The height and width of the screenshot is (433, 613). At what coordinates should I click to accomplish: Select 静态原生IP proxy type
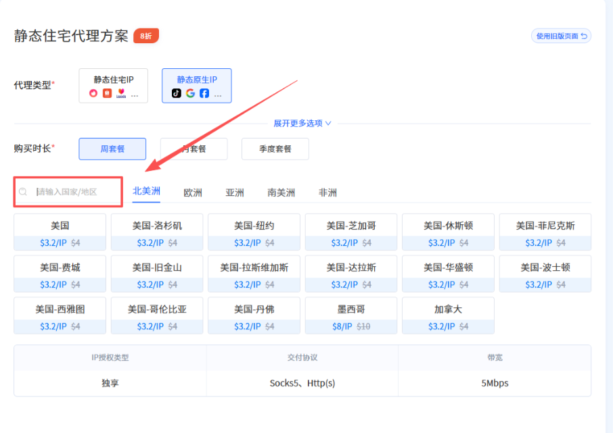[197, 86]
